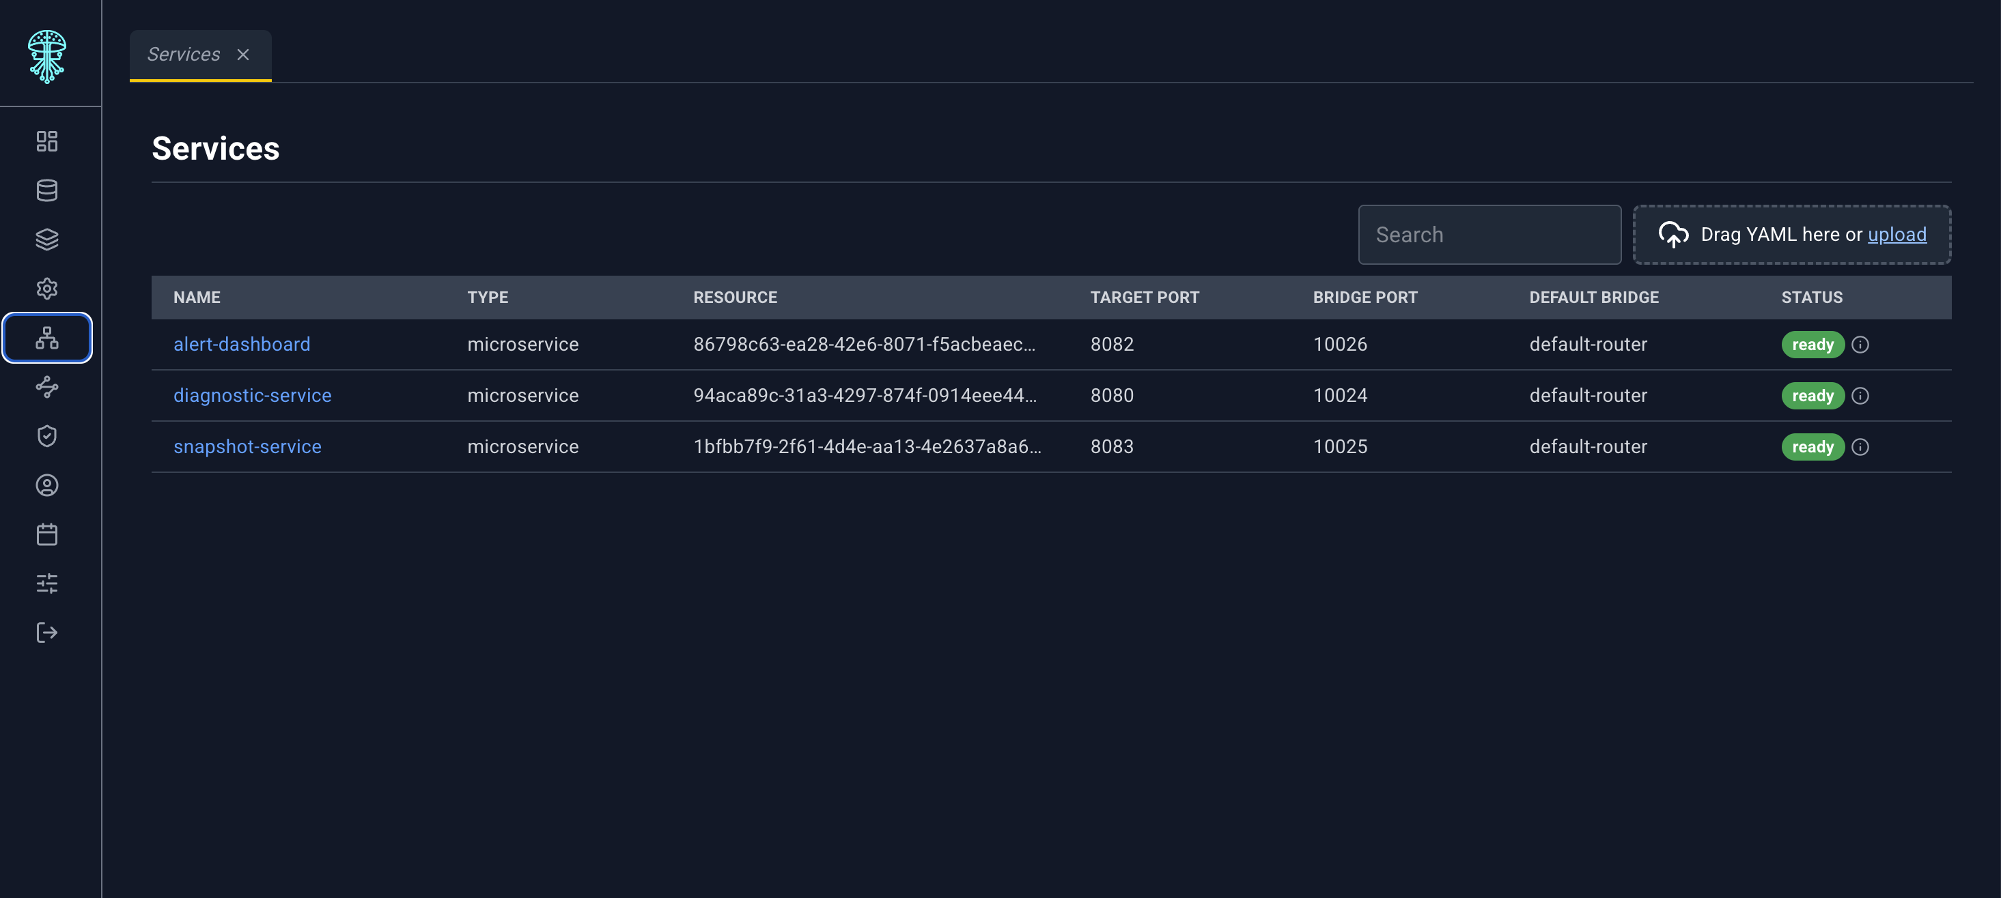Click the RESOURCE column header
The height and width of the screenshot is (898, 2001).
[x=735, y=298]
